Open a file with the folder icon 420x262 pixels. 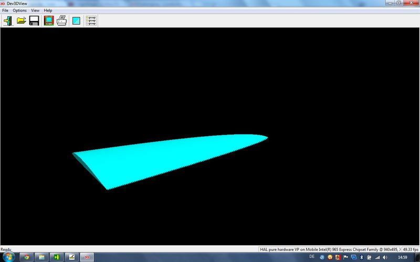22,21
